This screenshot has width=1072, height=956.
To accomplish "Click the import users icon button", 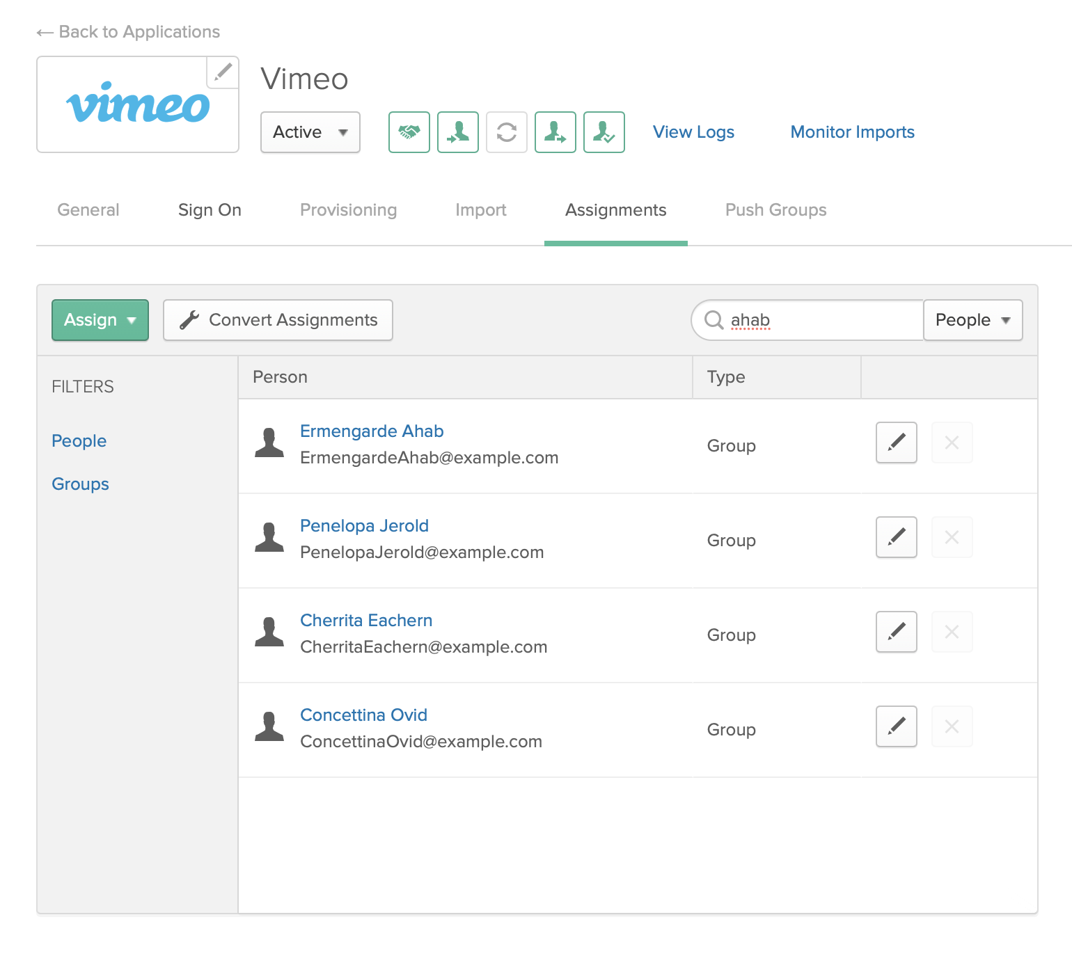I will click(x=457, y=132).
